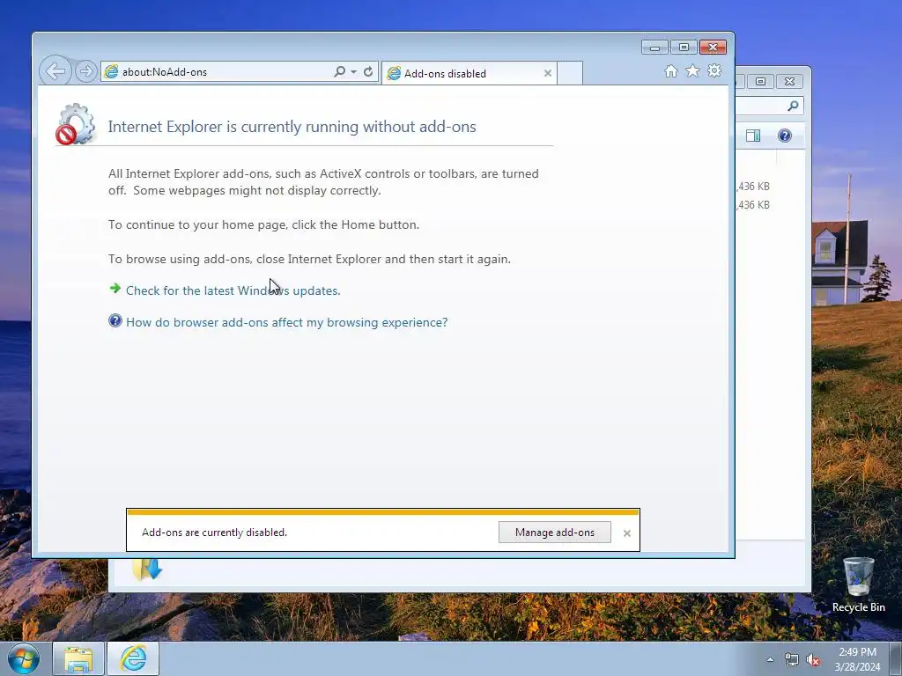
Task: Open Favorites with the star icon
Action: (x=692, y=70)
